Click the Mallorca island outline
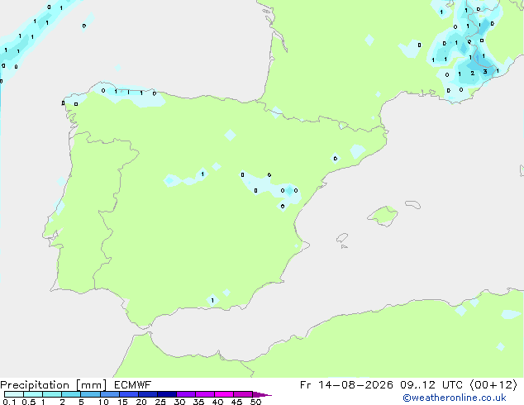 [383, 217]
